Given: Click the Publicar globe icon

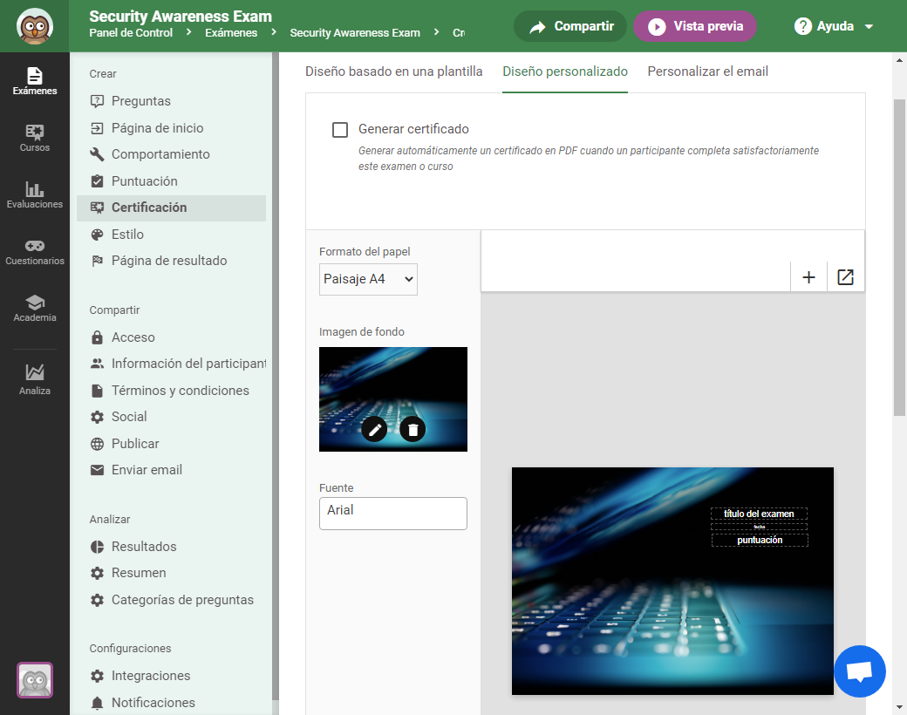Looking at the screenshot, I should tap(97, 444).
